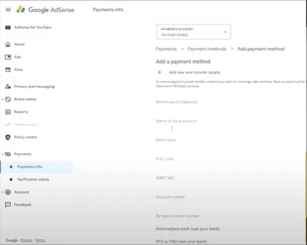Click the Payments breadcrumb link

(x=166, y=49)
